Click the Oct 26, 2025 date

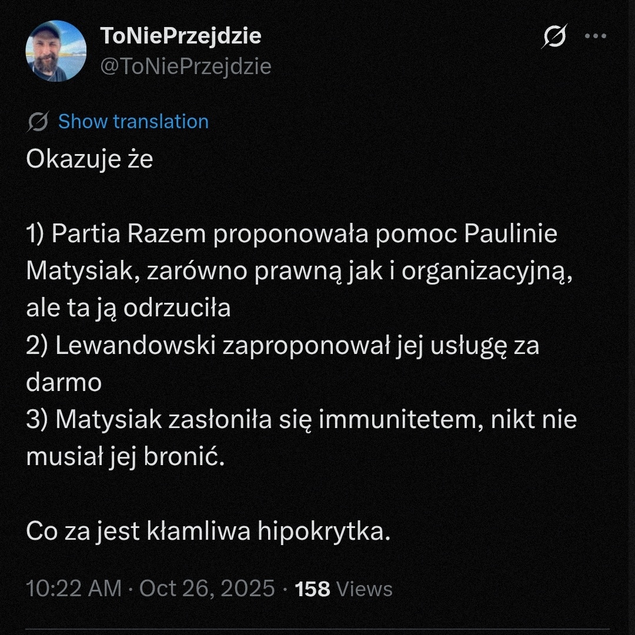207,589
